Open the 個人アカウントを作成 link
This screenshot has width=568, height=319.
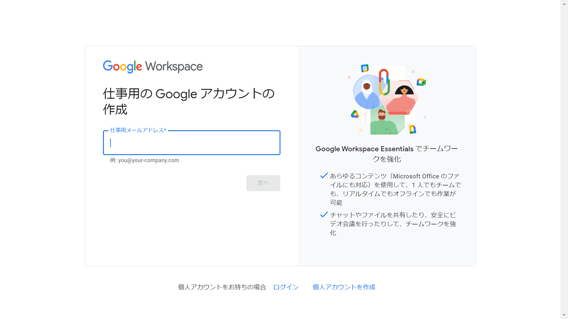click(x=343, y=287)
